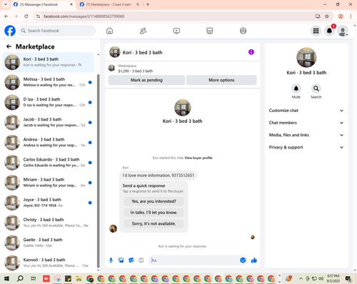Image resolution: width=357 pixels, height=284 pixels.
Task: Open the Video icon in top navigation
Action: tap(176, 31)
